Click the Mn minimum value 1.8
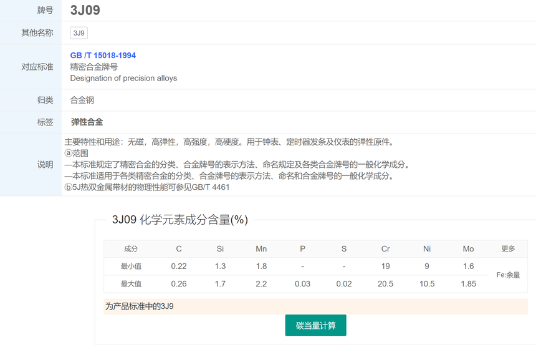 (261, 266)
